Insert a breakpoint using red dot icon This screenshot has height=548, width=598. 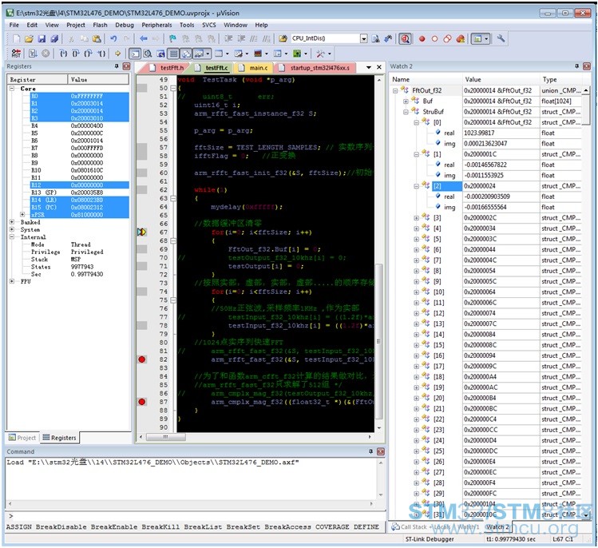[x=422, y=39]
